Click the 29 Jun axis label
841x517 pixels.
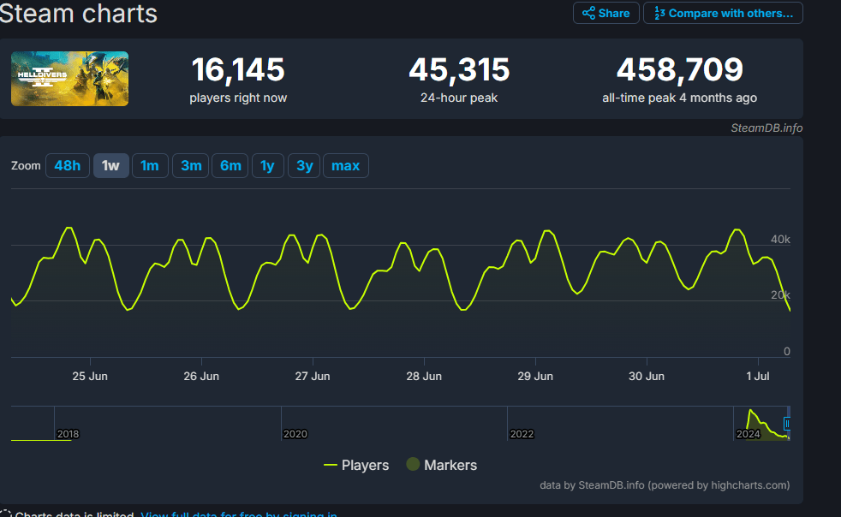535,377
